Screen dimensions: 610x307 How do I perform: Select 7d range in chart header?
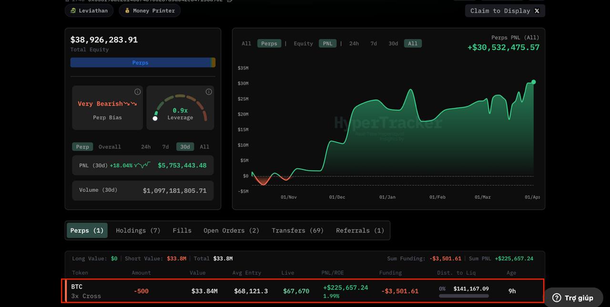[x=374, y=43]
